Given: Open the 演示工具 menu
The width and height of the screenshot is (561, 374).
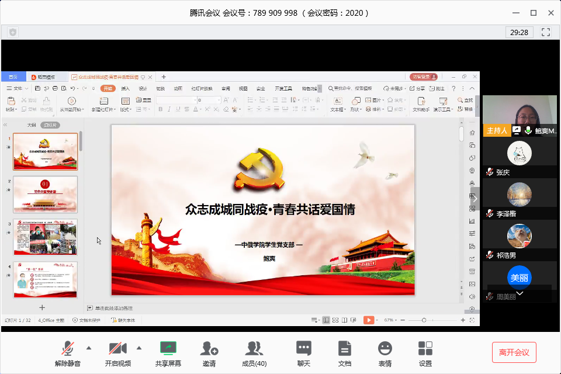Looking at the screenshot, I should [443, 105].
